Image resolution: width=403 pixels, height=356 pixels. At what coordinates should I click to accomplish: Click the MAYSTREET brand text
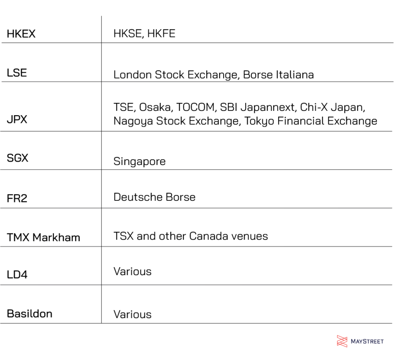coord(367,341)
